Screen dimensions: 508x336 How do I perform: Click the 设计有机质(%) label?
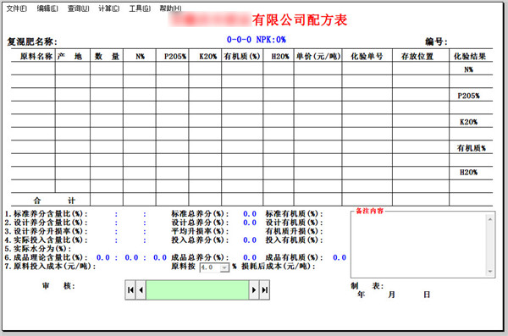click(x=294, y=223)
